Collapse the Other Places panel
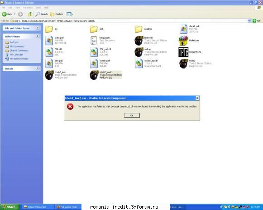This screenshot has height=210, width=263. point(38,36)
